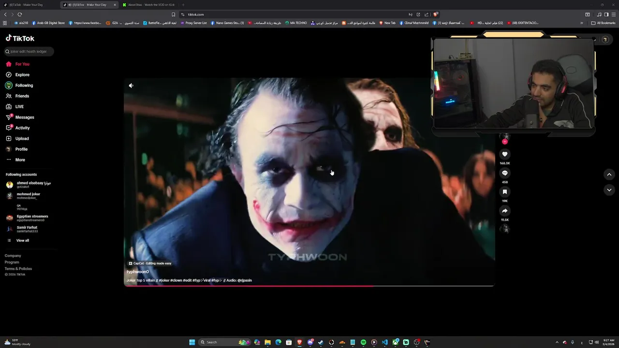Open ahmed elsebaay followed account
Image resolution: width=619 pixels, height=348 pixels.
pos(29,185)
